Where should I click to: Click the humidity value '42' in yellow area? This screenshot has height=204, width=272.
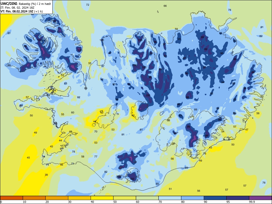pos(133,116)
